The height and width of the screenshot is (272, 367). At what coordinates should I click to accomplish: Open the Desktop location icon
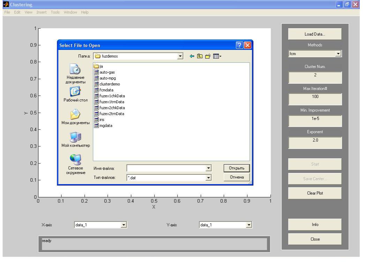click(x=75, y=92)
